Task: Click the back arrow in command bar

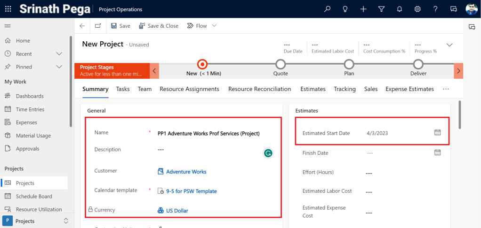Action: 82,26
